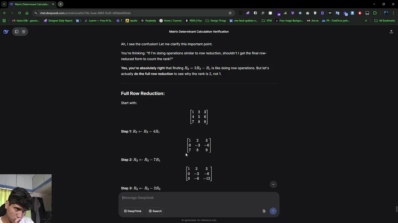Image resolution: width=398 pixels, height=223 pixels.
Task: Click the page's vertical scrollbar thumb
Action: (396, 209)
